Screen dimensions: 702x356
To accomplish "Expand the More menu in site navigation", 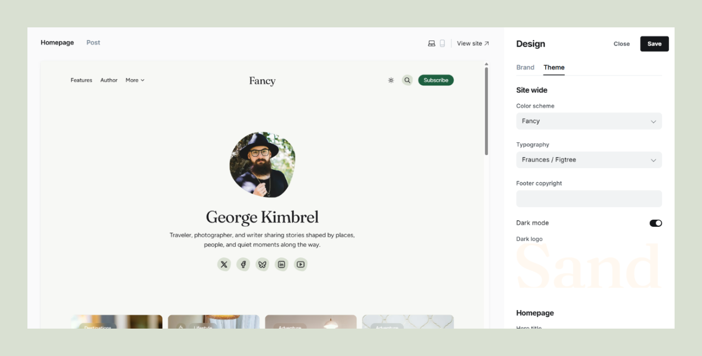I will (x=135, y=80).
